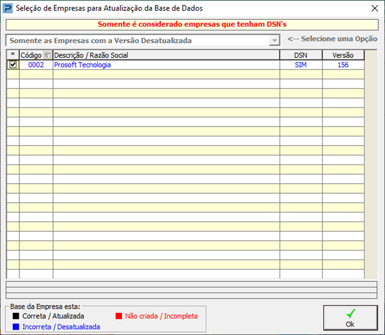Viewport: 385px width, 335px height.
Task: Click the red 'Não criada / Incompleta' swatch
Action: (x=119, y=316)
